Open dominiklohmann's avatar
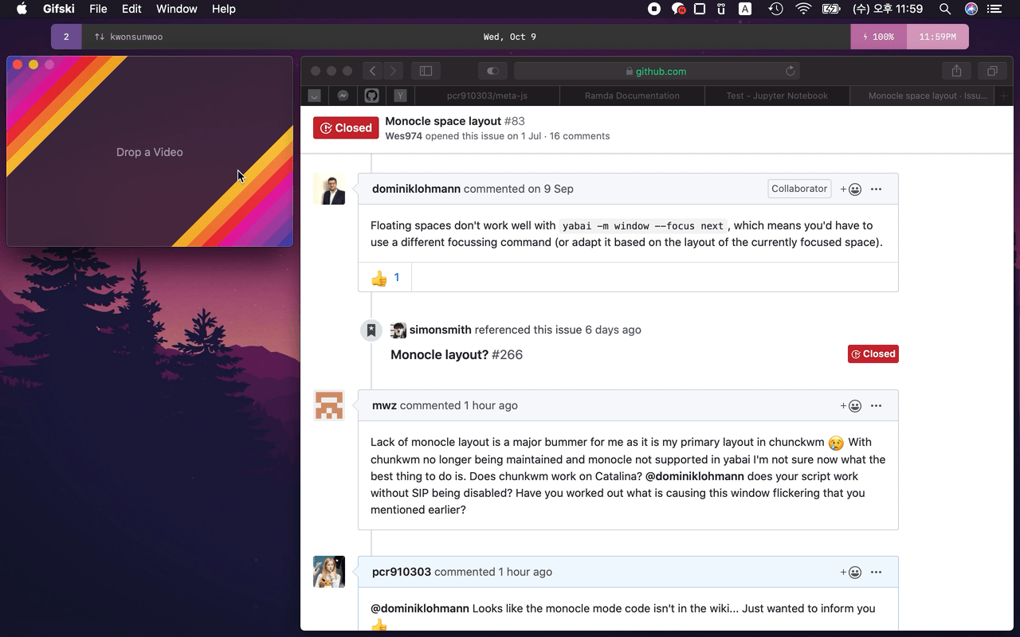 [x=329, y=189]
